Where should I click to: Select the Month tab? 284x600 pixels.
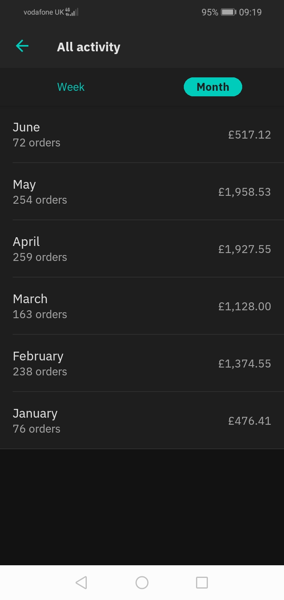coord(213,87)
